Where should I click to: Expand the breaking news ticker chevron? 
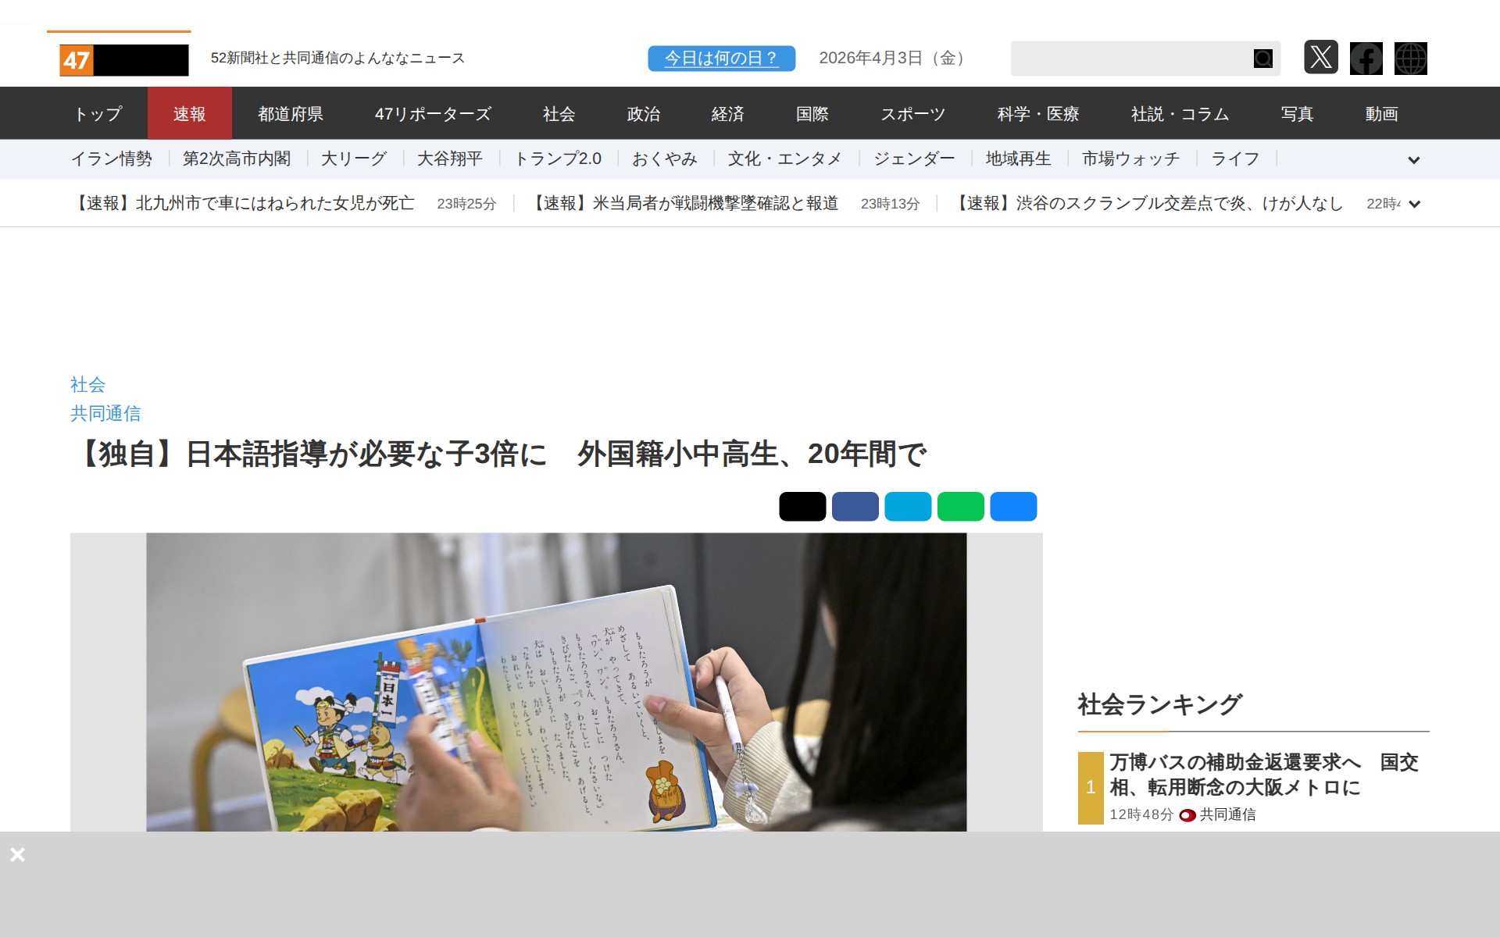[x=1413, y=205]
